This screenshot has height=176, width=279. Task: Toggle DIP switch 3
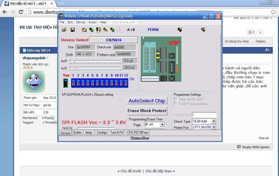(83, 83)
